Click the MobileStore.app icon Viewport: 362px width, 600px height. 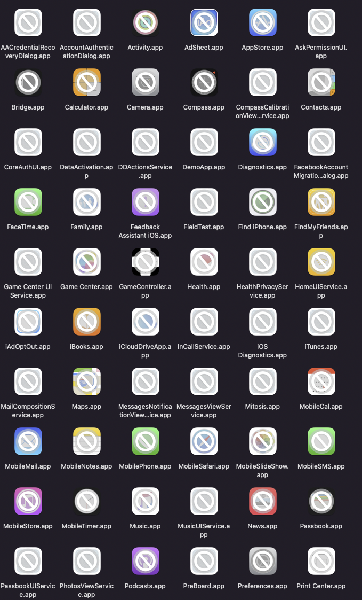(28, 501)
